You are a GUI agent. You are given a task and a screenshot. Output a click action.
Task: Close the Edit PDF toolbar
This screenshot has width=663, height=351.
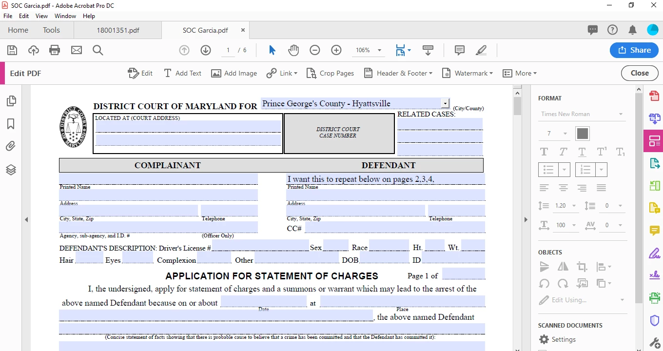pyautogui.click(x=640, y=73)
